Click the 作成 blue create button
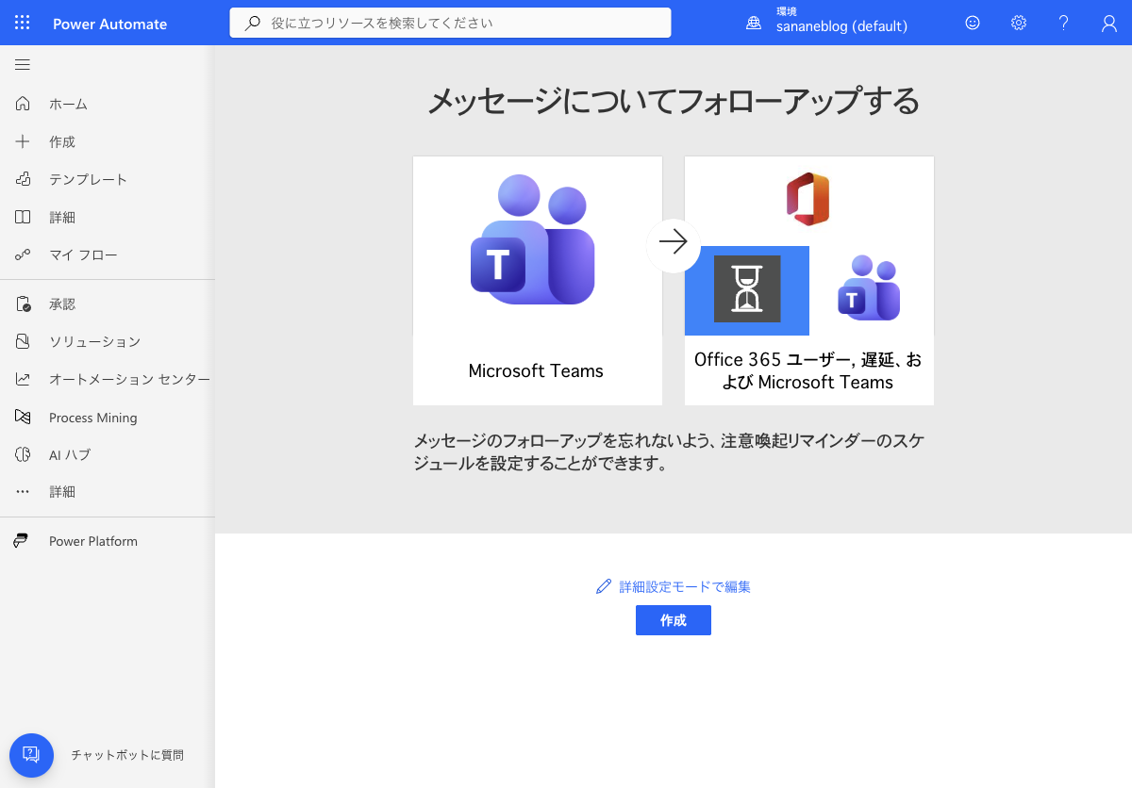The height and width of the screenshot is (788, 1132). 674,620
